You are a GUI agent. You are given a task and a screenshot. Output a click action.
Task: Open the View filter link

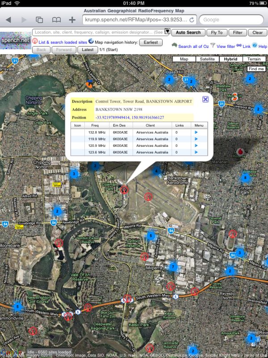tap(226, 47)
